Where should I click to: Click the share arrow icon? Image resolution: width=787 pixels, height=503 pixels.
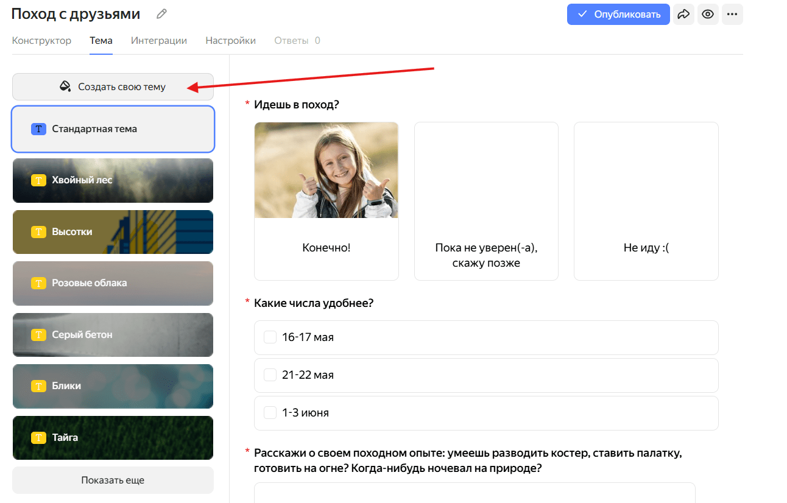coord(683,14)
